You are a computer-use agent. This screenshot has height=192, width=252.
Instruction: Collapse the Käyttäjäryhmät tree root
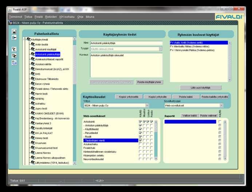(25, 39)
